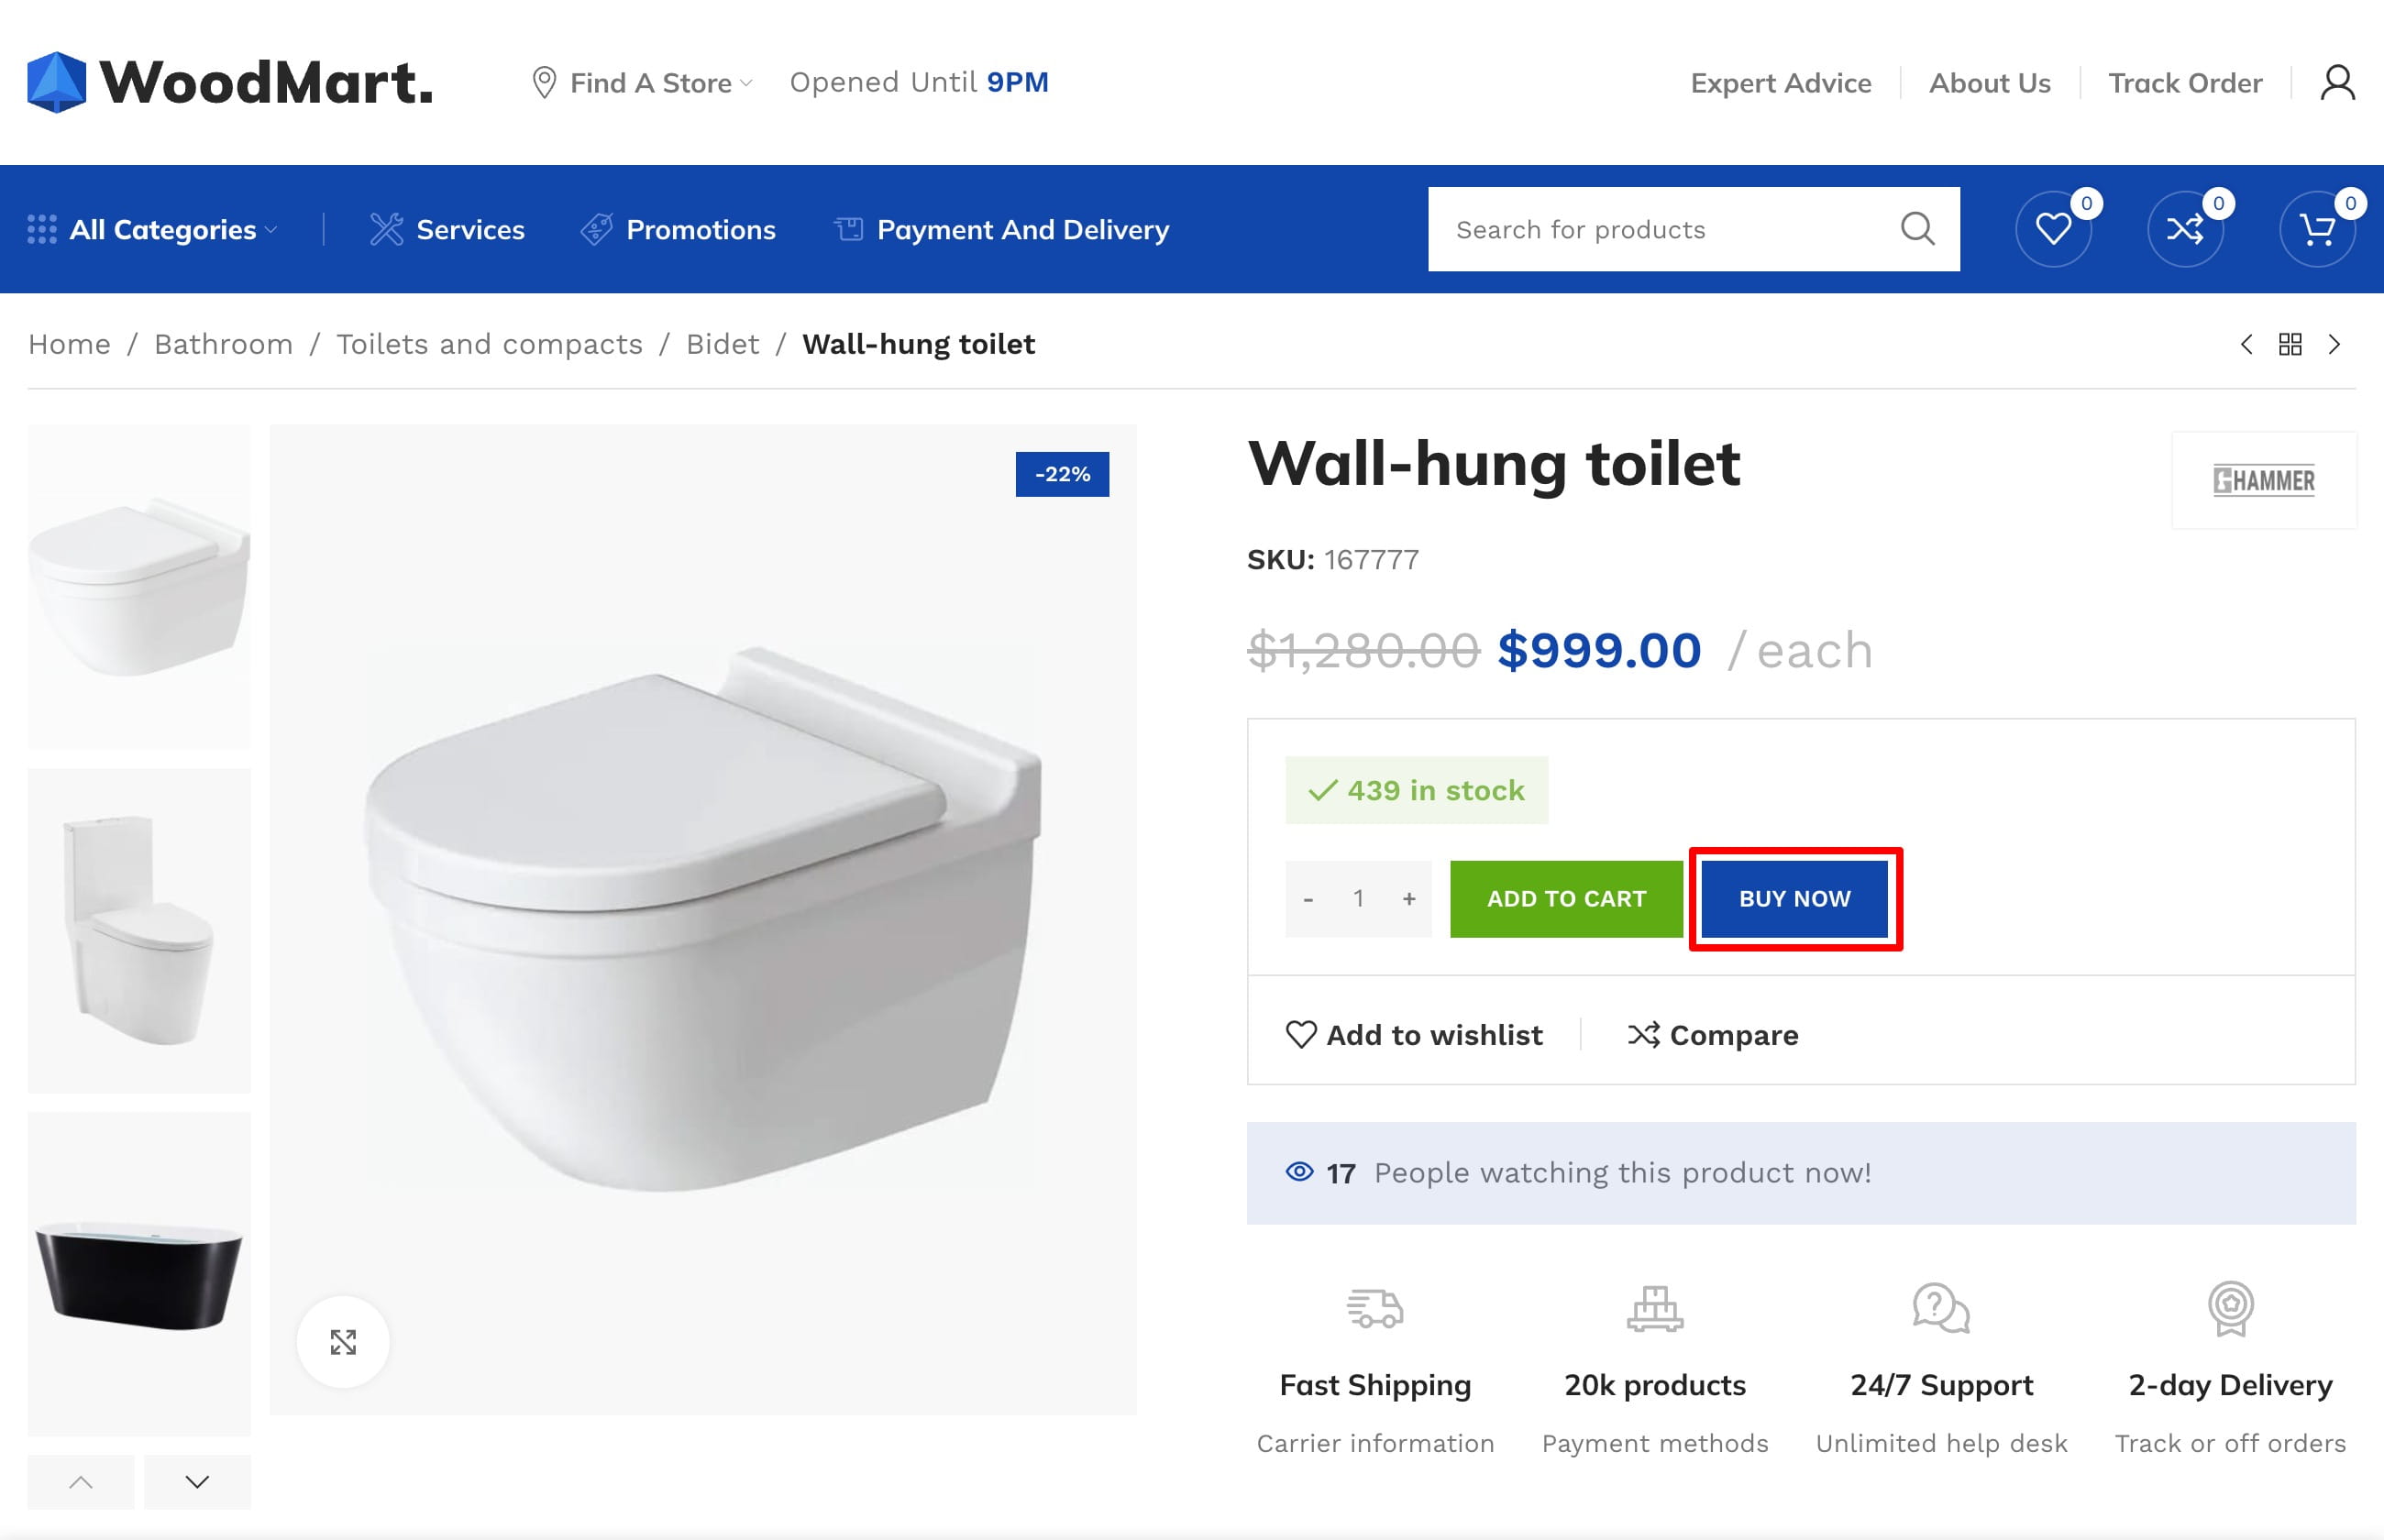Screen dimensions: 2384x1540
Task: Open Payment And Delivery menu item
Action: tap(1001, 229)
